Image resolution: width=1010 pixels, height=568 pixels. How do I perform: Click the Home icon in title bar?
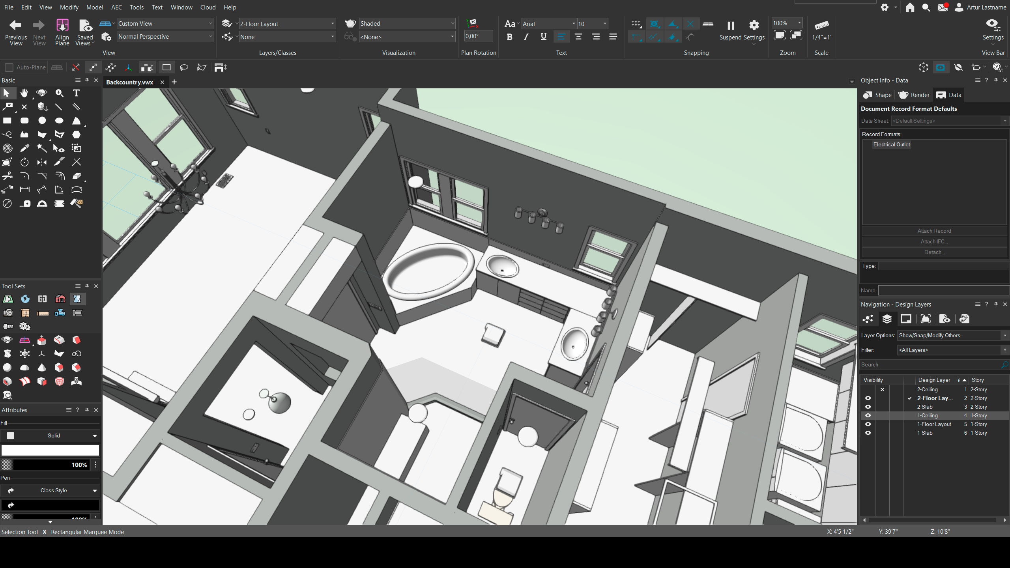(x=910, y=7)
